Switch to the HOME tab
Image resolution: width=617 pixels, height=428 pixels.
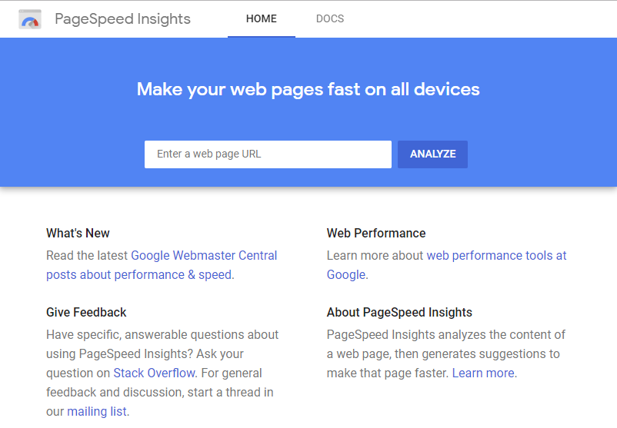(x=262, y=19)
